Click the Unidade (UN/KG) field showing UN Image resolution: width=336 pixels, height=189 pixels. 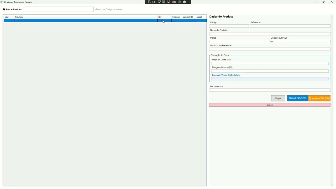300,41
